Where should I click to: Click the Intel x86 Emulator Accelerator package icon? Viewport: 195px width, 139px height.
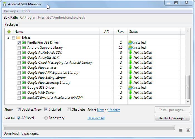tap(24, 98)
